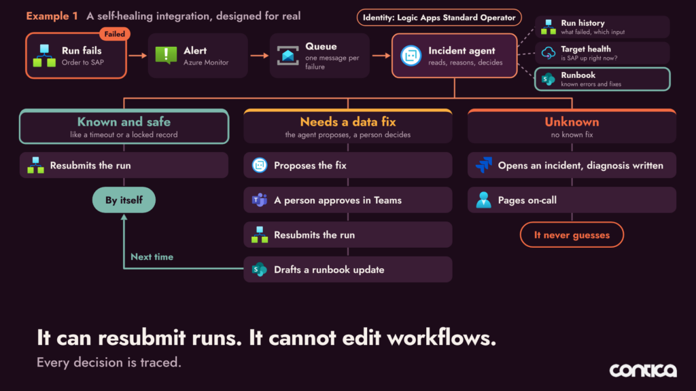Click the Logic Apps icon beside Run fails
The width and height of the screenshot is (696, 391).
tap(44, 56)
